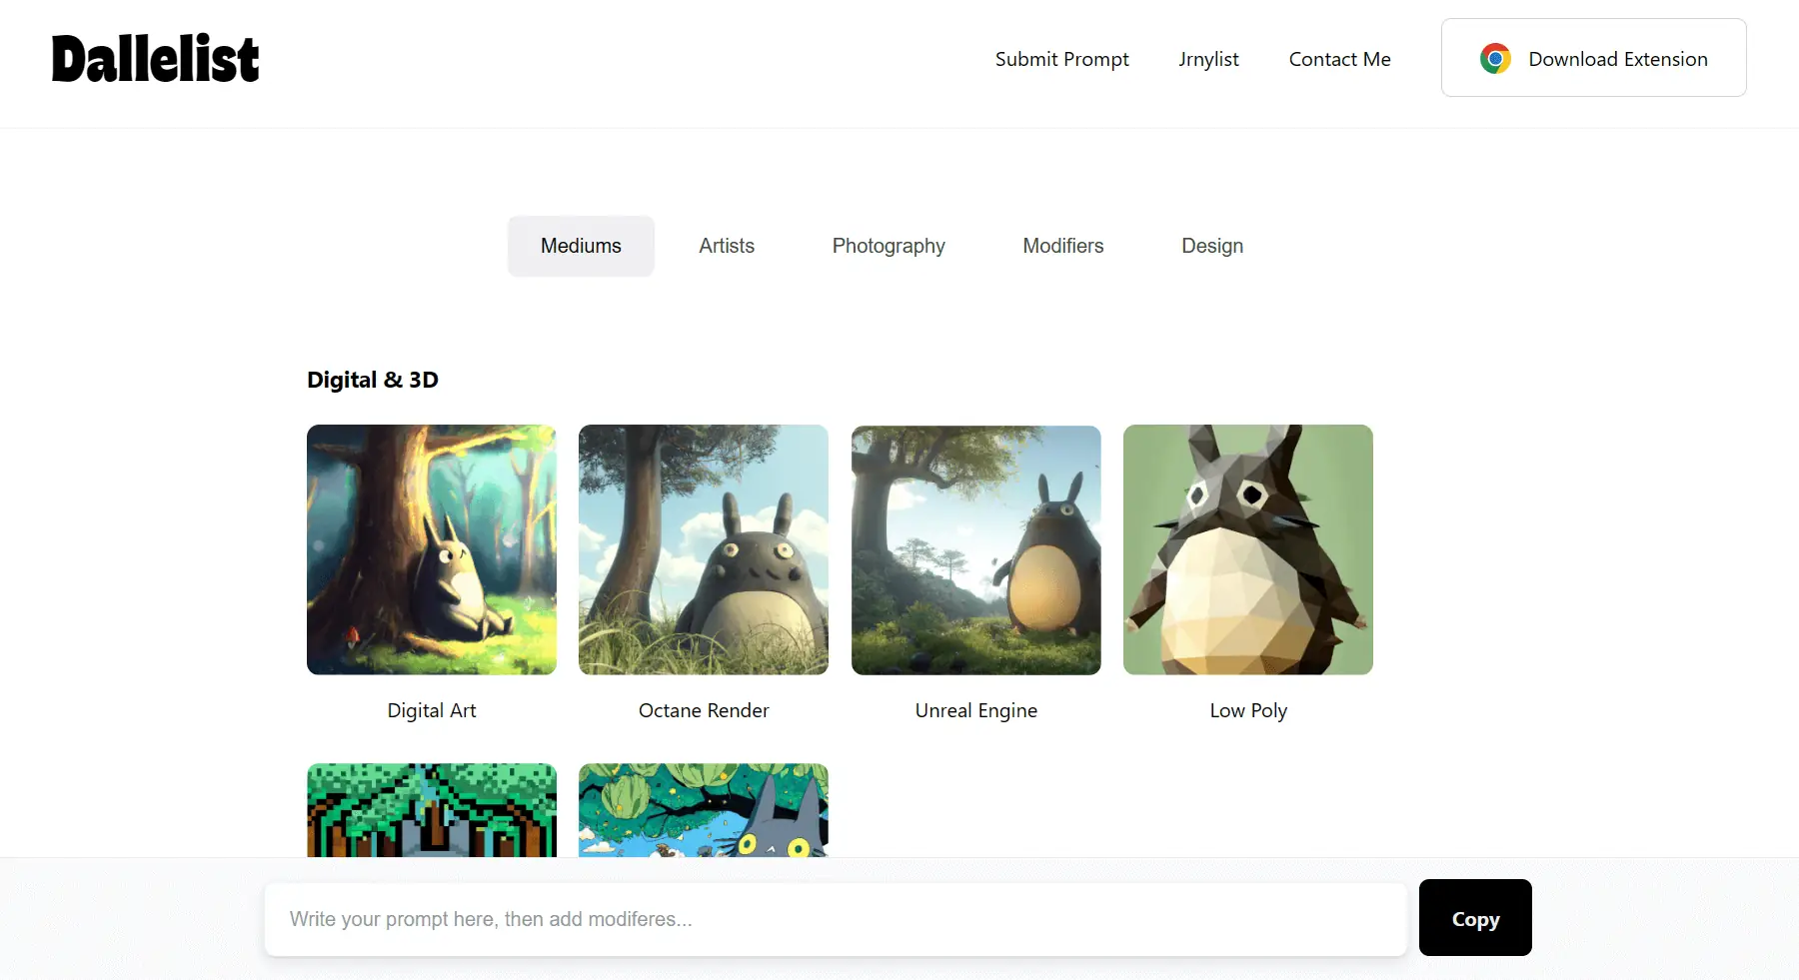Pick the Low Poly thumbnail
Screen dimensions: 1799x980
coord(1248,549)
